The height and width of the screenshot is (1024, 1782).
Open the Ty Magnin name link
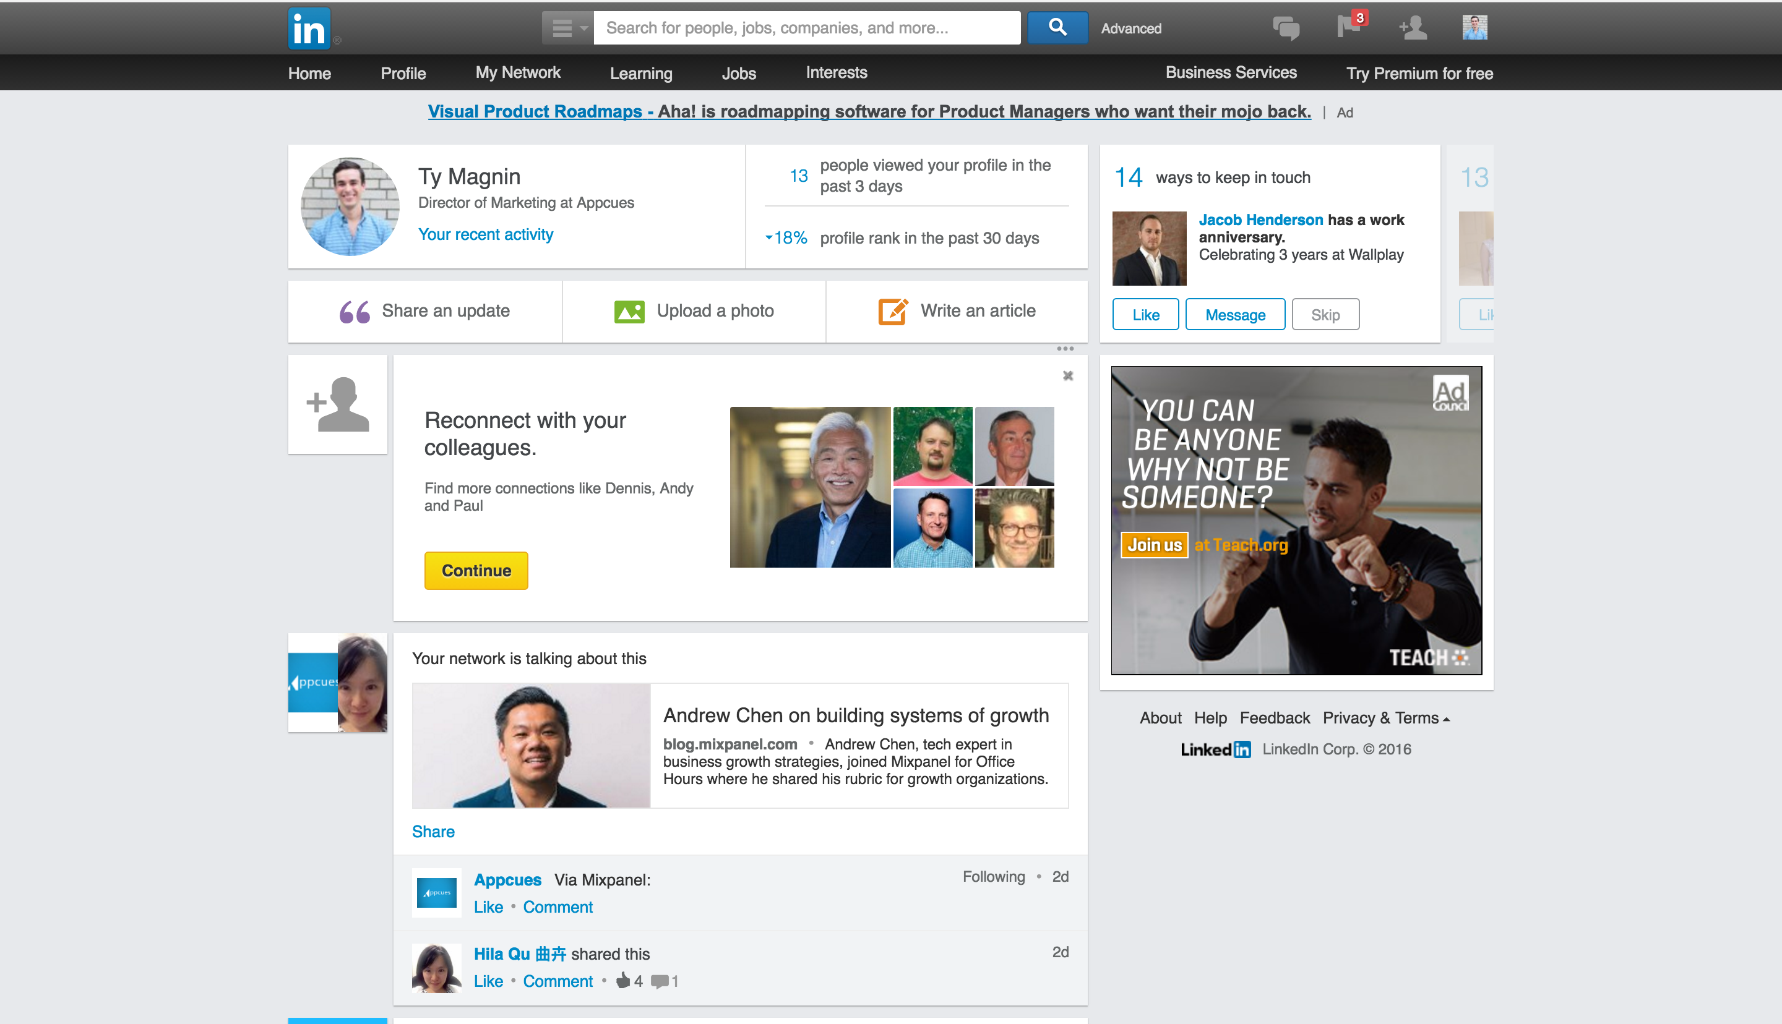click(x=469, y=176)
